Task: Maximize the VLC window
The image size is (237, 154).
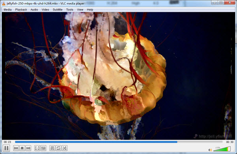Action: [x=221, y=2]
